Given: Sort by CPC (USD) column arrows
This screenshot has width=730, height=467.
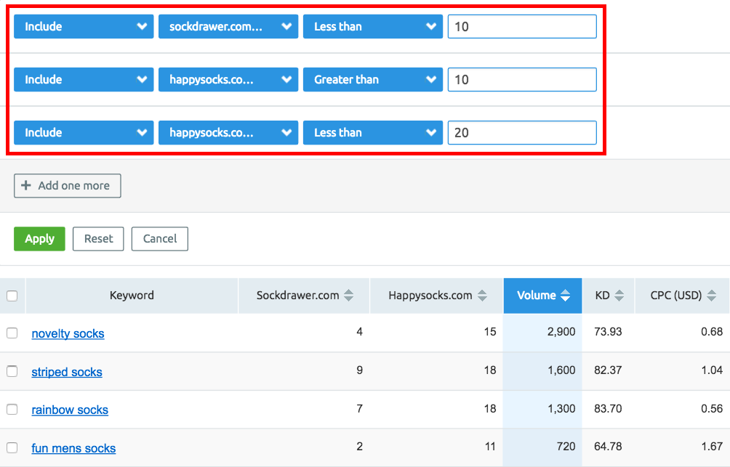Looking at the screenshot, I should point(711,296).
